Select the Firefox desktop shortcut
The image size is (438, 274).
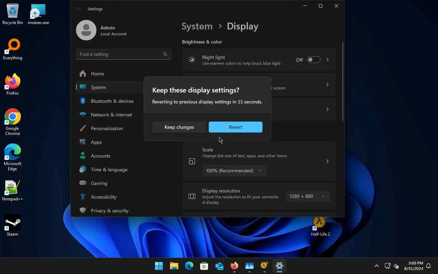(13, 85)
